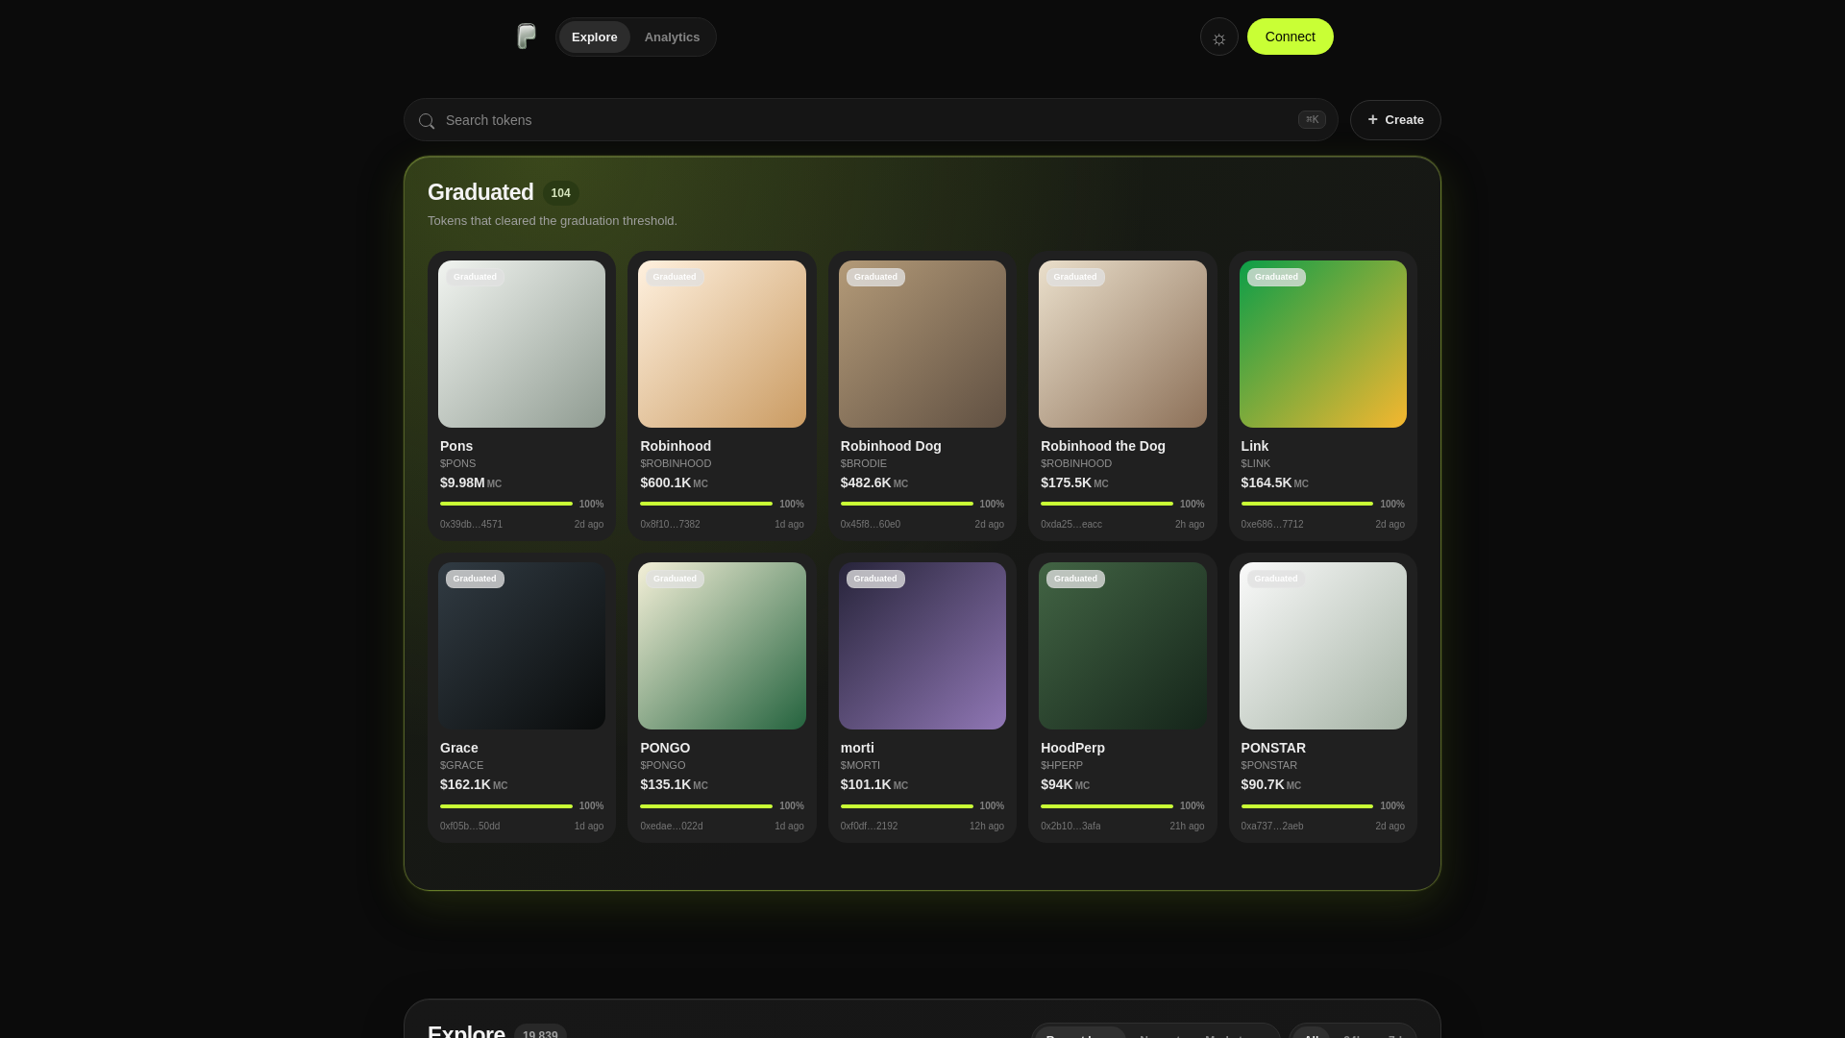The width and height of the screenshot is (1845, 1038).
Task: Click the $90.7K market cap value
Action: [x=1263, y=784]
